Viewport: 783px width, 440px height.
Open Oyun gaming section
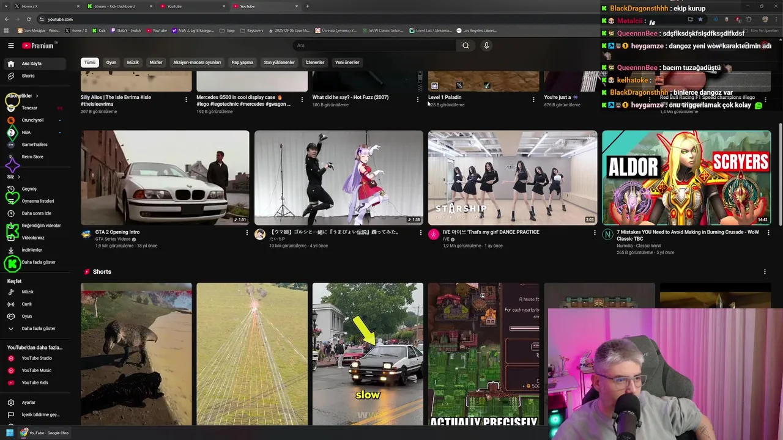click(34, 317)
